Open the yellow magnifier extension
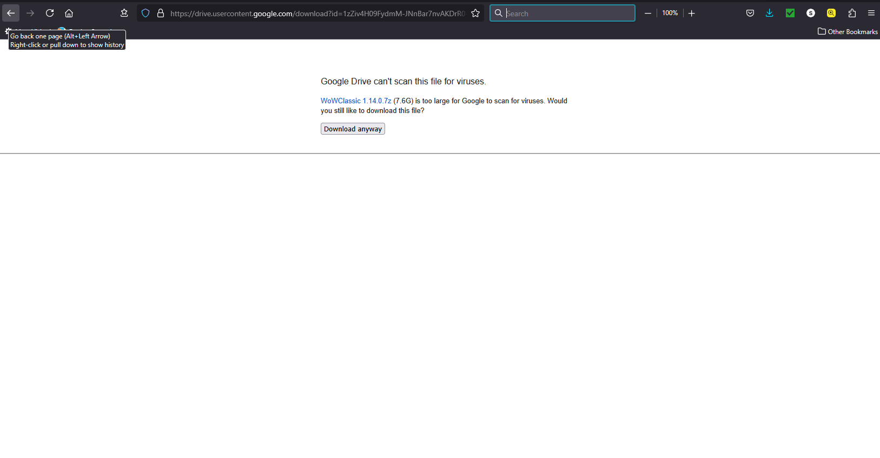The width and height of the screenshot is (880, 458). click(831, 13)
